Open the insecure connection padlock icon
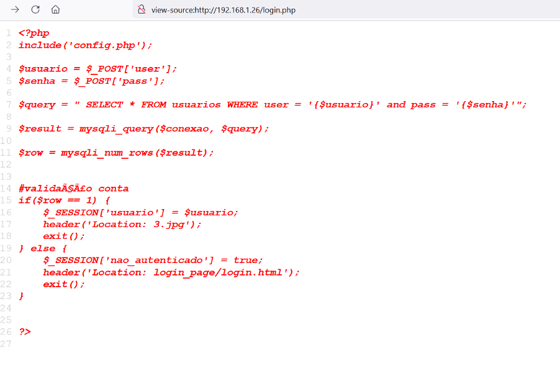Screen dimensions: 560x371 tap(142, 10)
